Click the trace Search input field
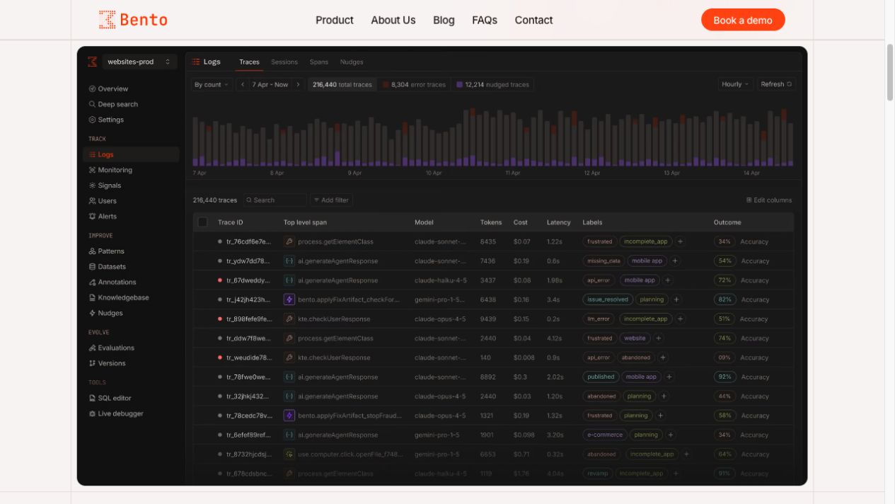This screenshot has width=895, height=504. click(x=275, y=200)
